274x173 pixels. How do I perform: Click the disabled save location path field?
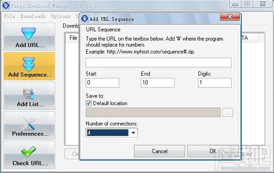(x=153, y=113)
